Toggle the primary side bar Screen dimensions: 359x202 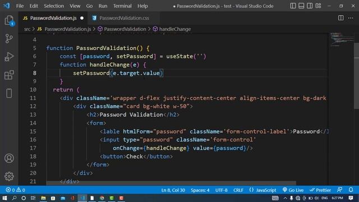(293, 6)
